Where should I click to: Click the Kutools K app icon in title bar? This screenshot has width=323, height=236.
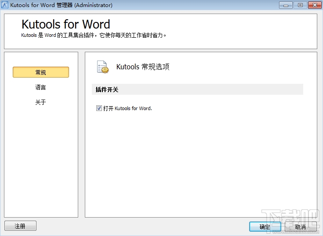pyautogui.click(x=5, y=5)
